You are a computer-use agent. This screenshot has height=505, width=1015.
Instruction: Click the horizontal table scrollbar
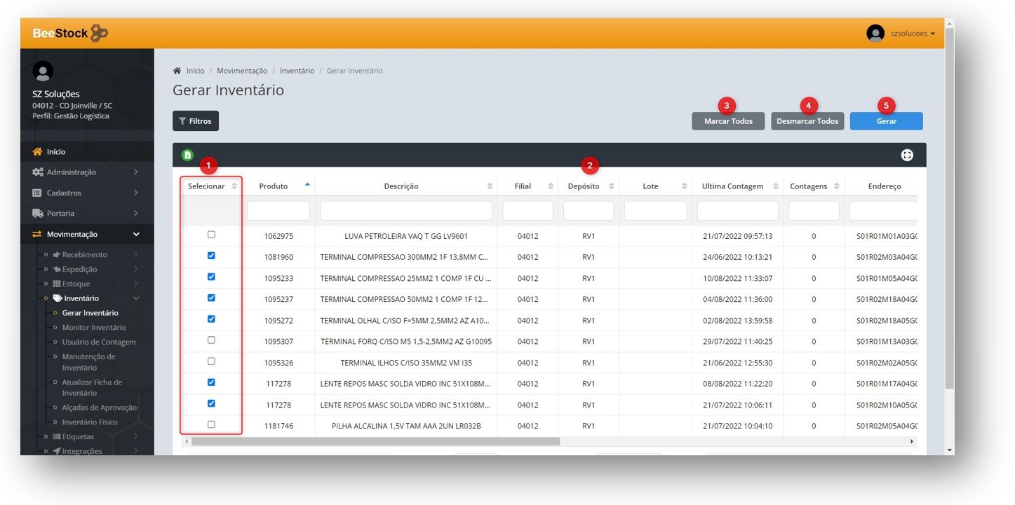point(375,442)
